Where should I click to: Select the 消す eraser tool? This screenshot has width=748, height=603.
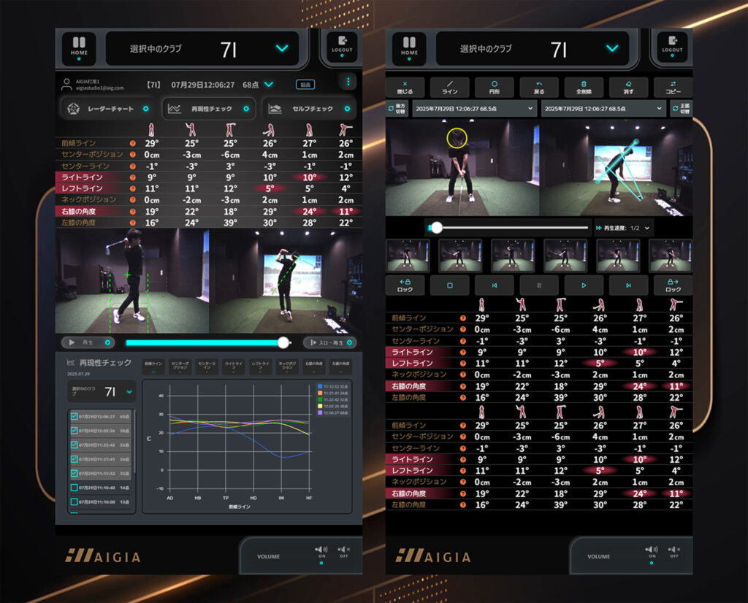point(627,88)
